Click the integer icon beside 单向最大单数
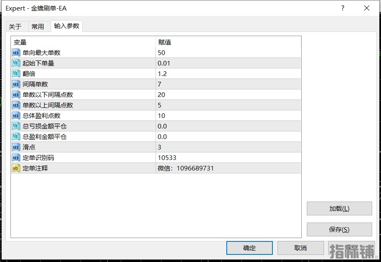 [x=16, y=52]
